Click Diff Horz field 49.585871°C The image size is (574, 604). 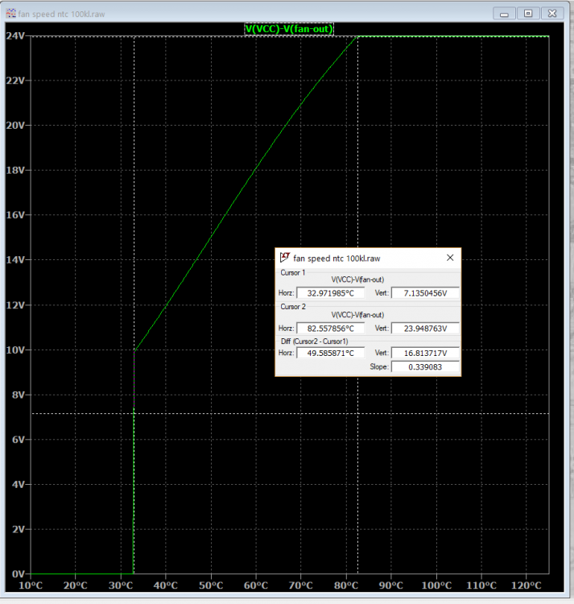tap(330, 353)
